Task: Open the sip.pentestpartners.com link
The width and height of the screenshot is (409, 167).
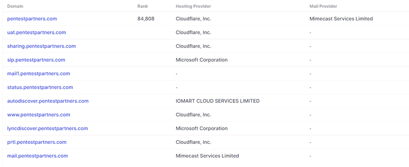Action: 36,60
